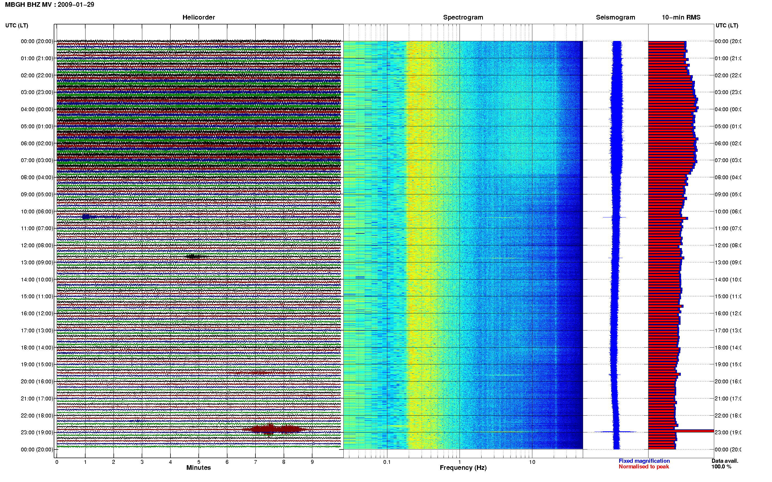Click the right 'UTC (LT)' axis label
This screenshot has height=482, width=772.
coord(727,25)
